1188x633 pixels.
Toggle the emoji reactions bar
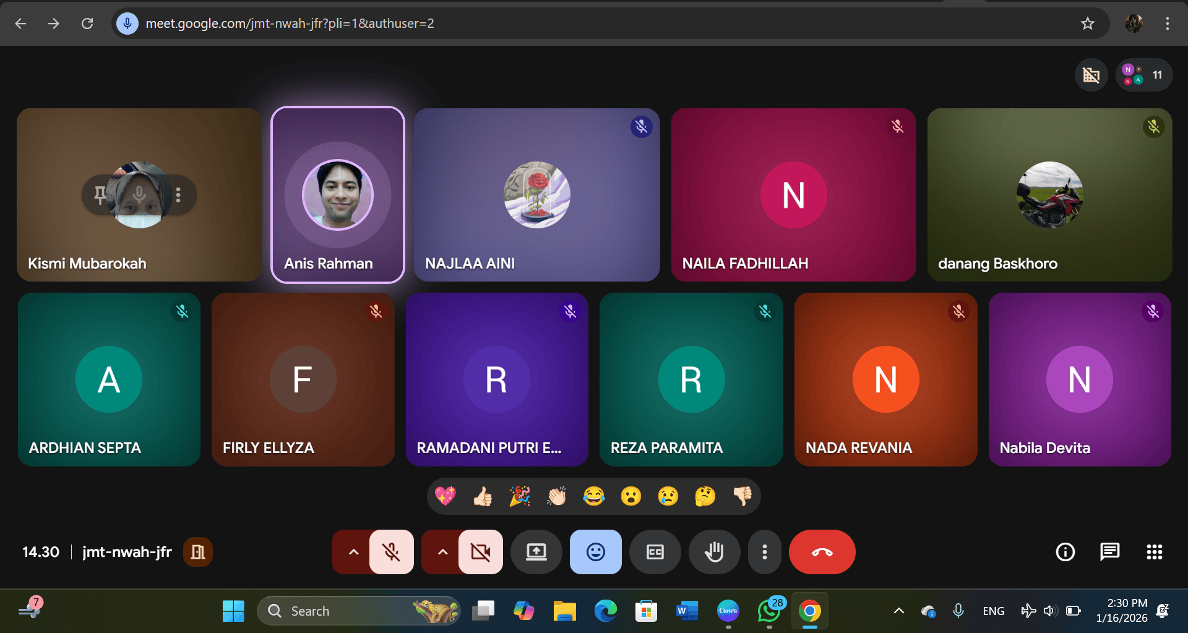tap(595, 552)
